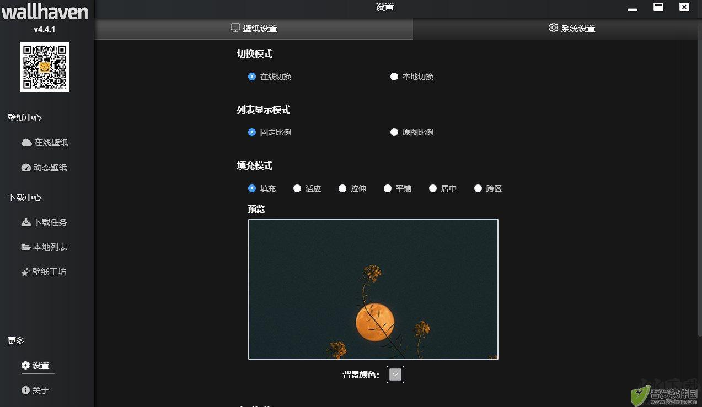
Task: Select 原图比例 list display mode
Action: click(x=412, y=133)
